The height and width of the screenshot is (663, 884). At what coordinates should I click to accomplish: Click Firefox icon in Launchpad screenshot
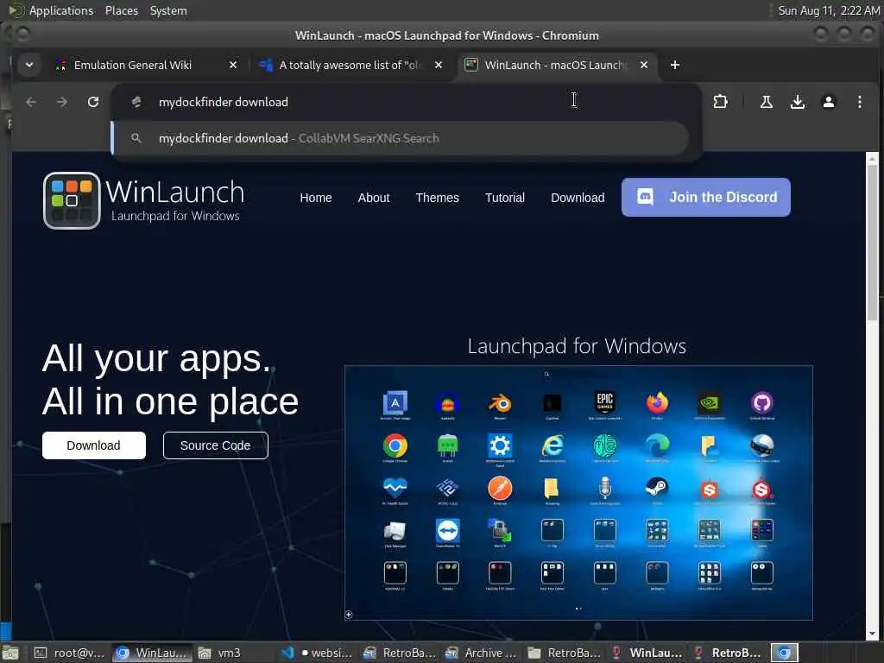657,402
